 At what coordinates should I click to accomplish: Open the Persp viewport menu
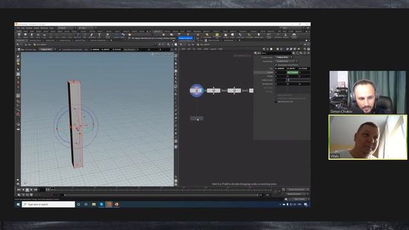[158, 54]
